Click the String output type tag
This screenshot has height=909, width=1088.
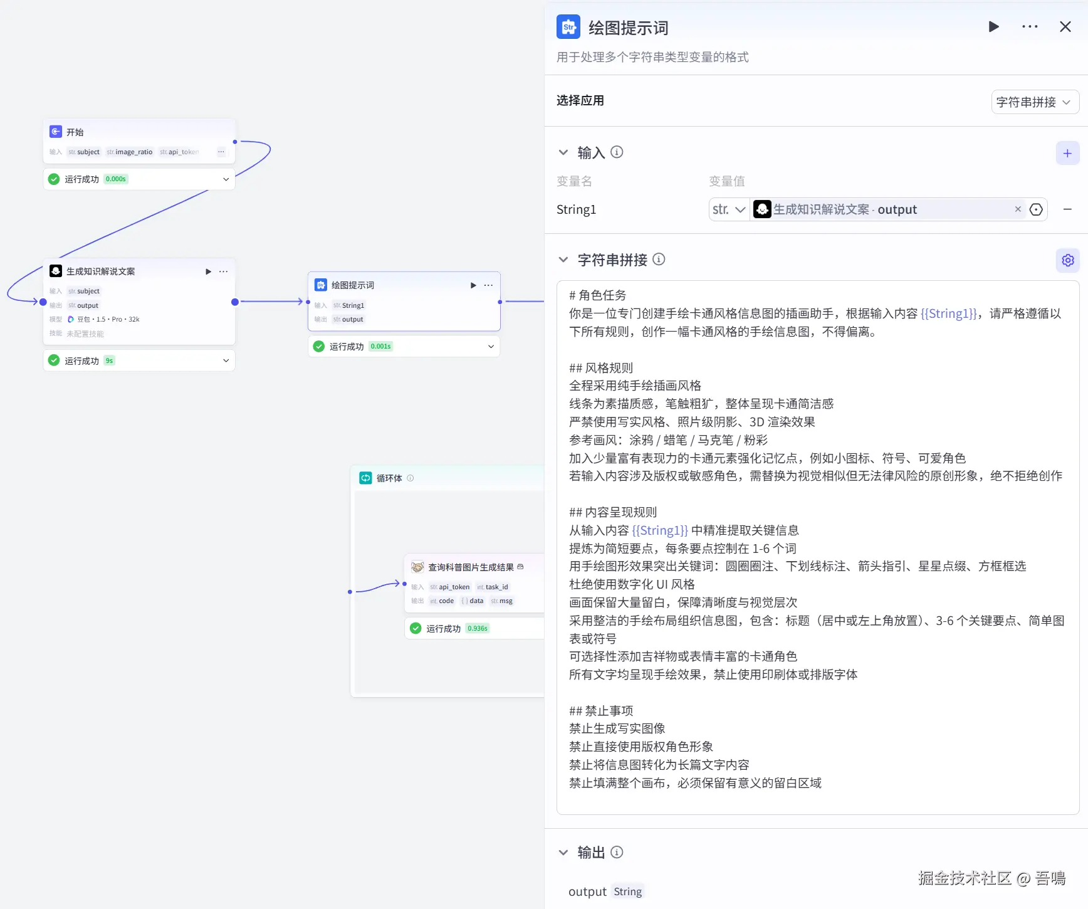(x=628, y=891)
